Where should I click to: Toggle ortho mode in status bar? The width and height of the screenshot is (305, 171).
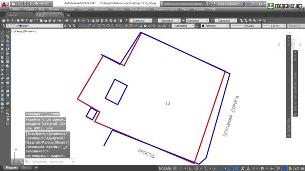(191, 168)
